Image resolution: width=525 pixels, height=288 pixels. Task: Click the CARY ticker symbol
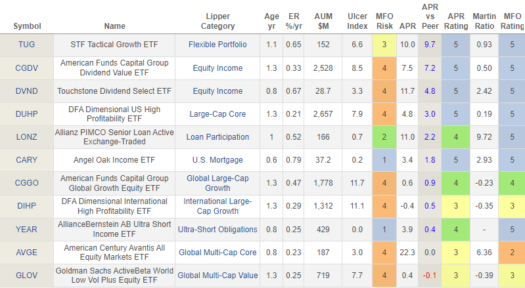click(x=26, y=160)
